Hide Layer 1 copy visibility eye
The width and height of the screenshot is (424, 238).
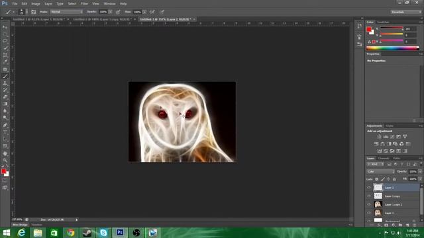(x=369, y=196)
